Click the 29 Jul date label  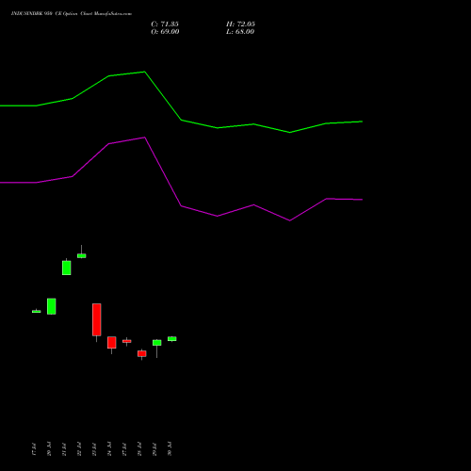(154, 449)
